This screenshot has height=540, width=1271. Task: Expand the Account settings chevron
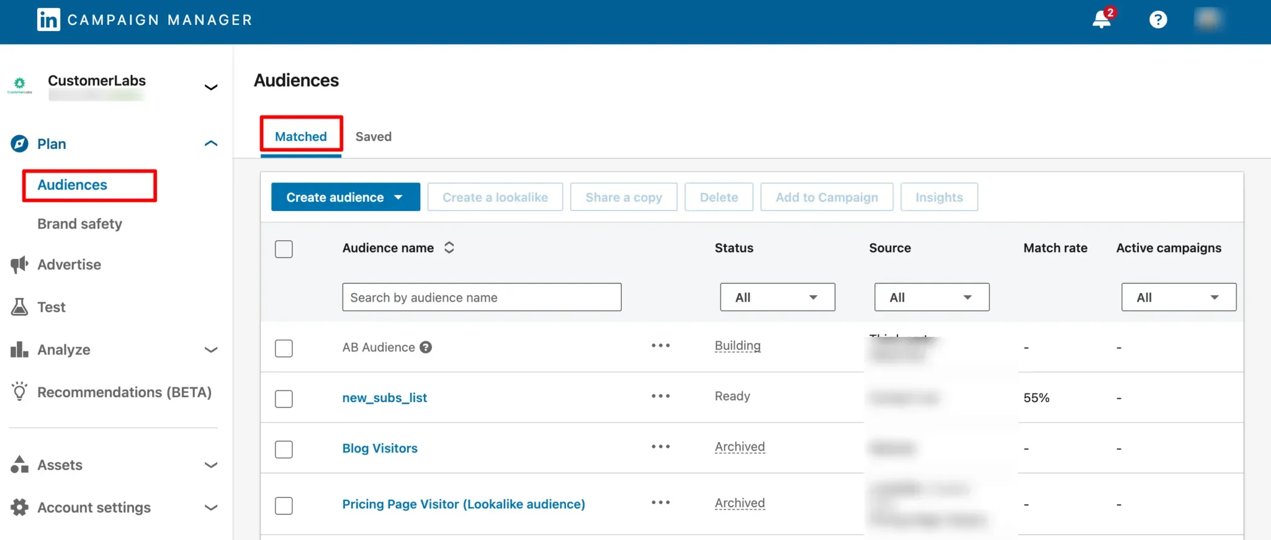[x=211, y=507]
